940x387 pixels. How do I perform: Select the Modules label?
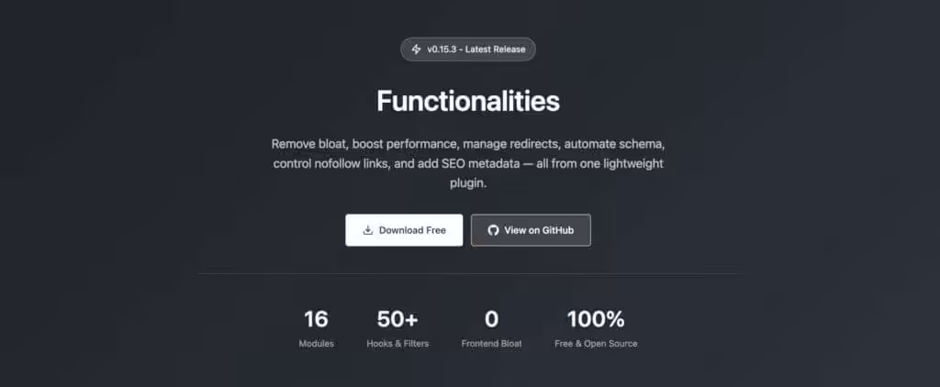coord(316,344)
